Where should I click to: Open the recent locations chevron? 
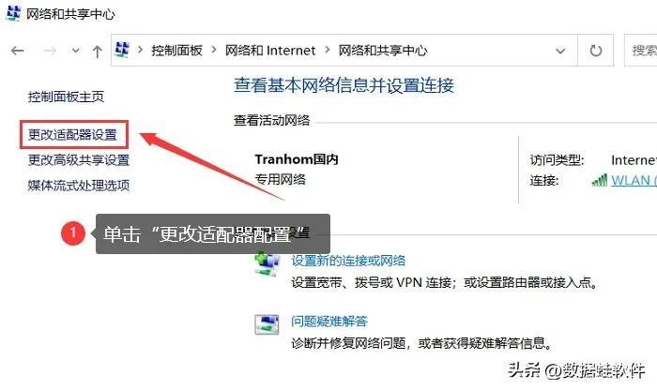75,51
